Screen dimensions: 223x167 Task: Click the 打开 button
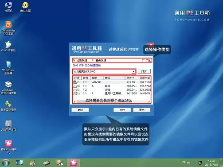tap(144, 71)
